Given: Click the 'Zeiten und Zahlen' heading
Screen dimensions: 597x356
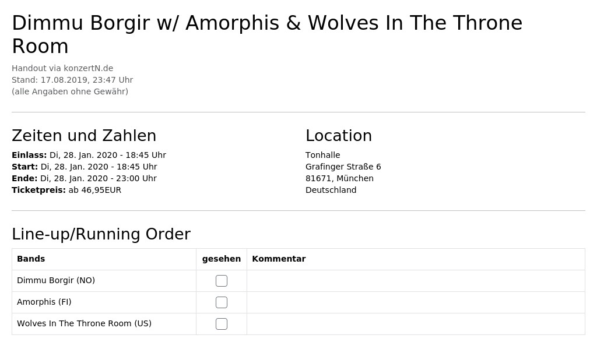Looking at the screenshot, I should click(x=84, y=135).
